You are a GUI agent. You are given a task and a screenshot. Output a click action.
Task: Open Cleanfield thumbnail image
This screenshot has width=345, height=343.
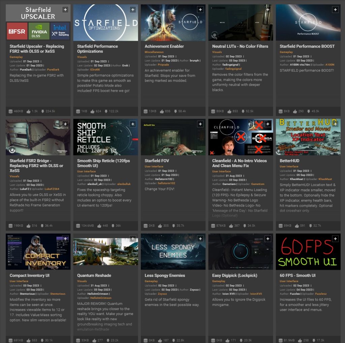click(x=241, y=137)
